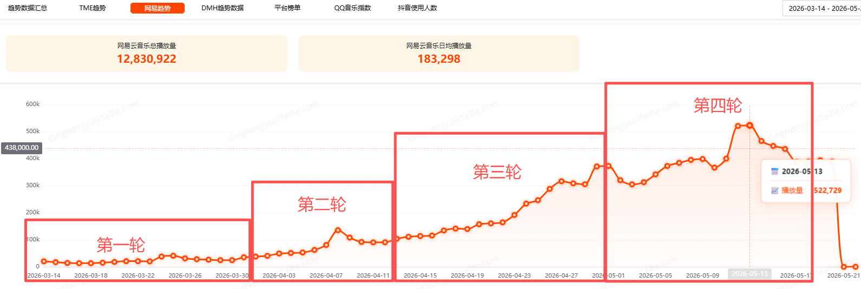Click the 2026-04-07 x-axis label

click(x=326, y=275)
